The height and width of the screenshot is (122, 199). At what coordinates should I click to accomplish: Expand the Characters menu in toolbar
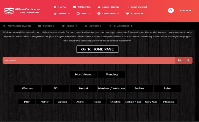121,26
